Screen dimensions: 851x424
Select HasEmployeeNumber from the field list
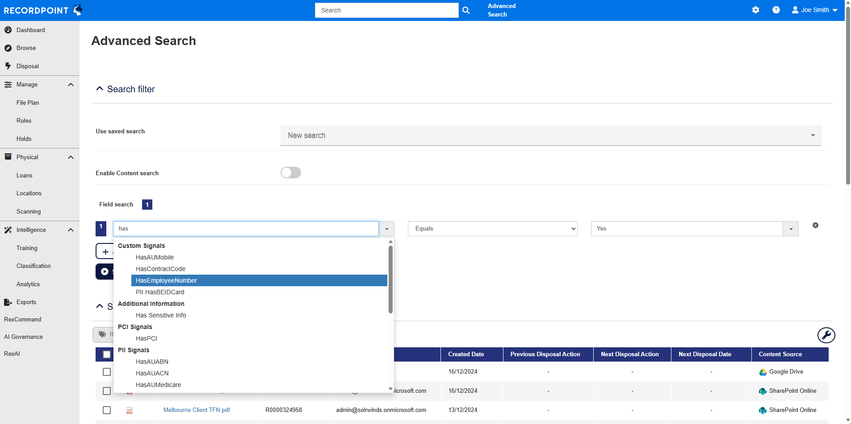[x=166, y=280]
